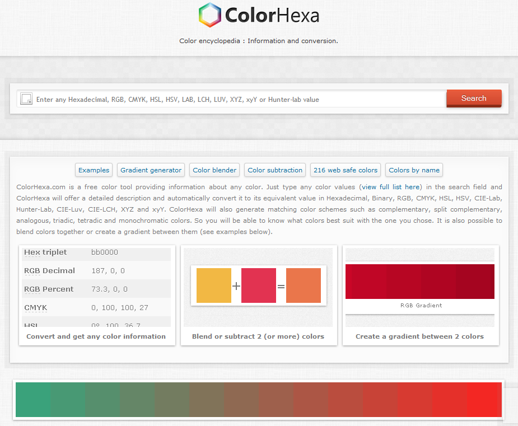
Task: Click 'Create a gradient between 2 colors' caption
Action: [419, 336]
